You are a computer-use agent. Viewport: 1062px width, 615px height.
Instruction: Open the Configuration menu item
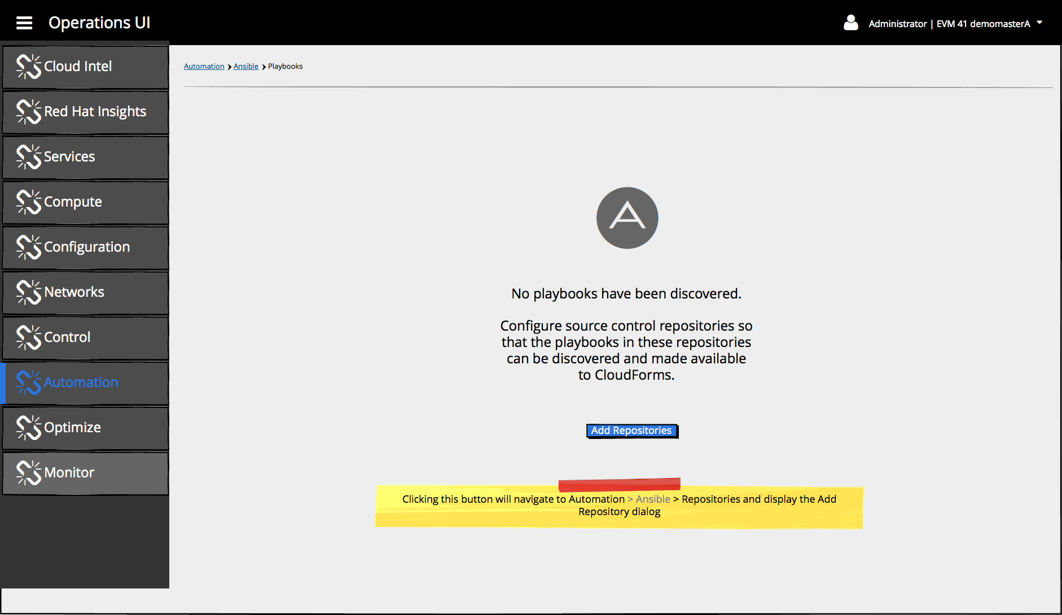86,248
